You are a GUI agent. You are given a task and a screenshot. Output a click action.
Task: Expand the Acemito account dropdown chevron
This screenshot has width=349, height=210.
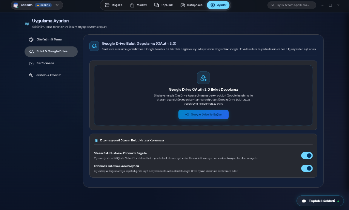[57, 5]
